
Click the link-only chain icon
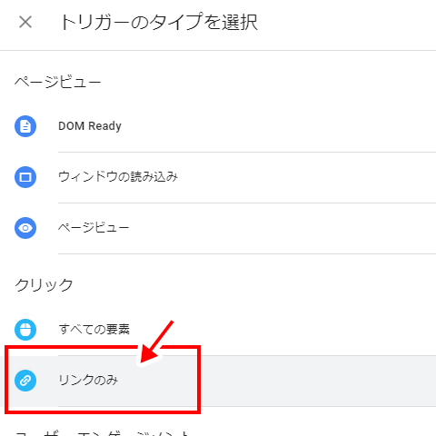pos(25,381)
